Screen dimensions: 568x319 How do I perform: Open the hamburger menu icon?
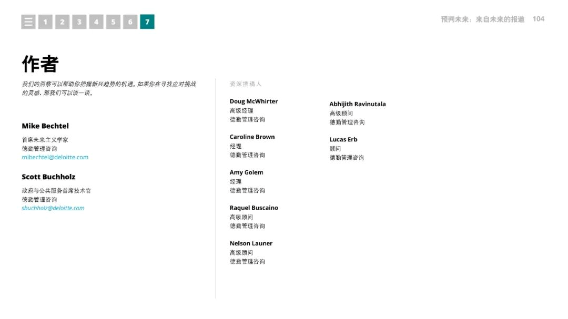[x=28, y=22]
